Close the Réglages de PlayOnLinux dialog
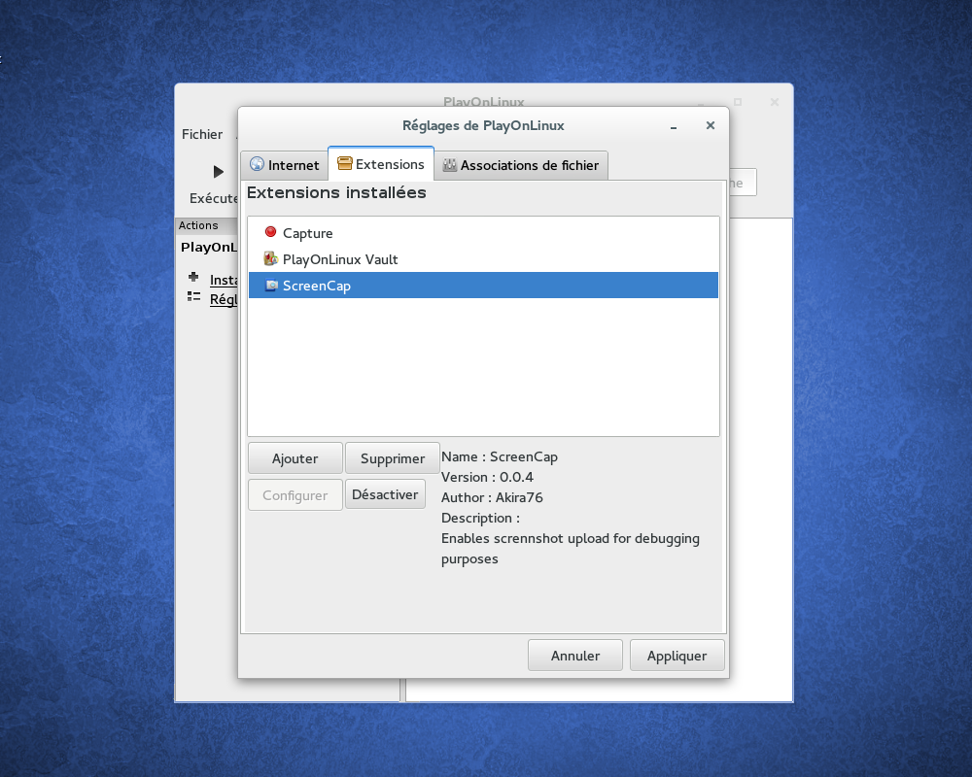Viewport: 972px width, 777px height. pyautogui.click(x=711, y=125)
